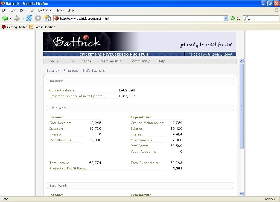The height and width of the screenshot is (202, 280).
Task: Open the File menu
Action: click(x=4, y=10)
